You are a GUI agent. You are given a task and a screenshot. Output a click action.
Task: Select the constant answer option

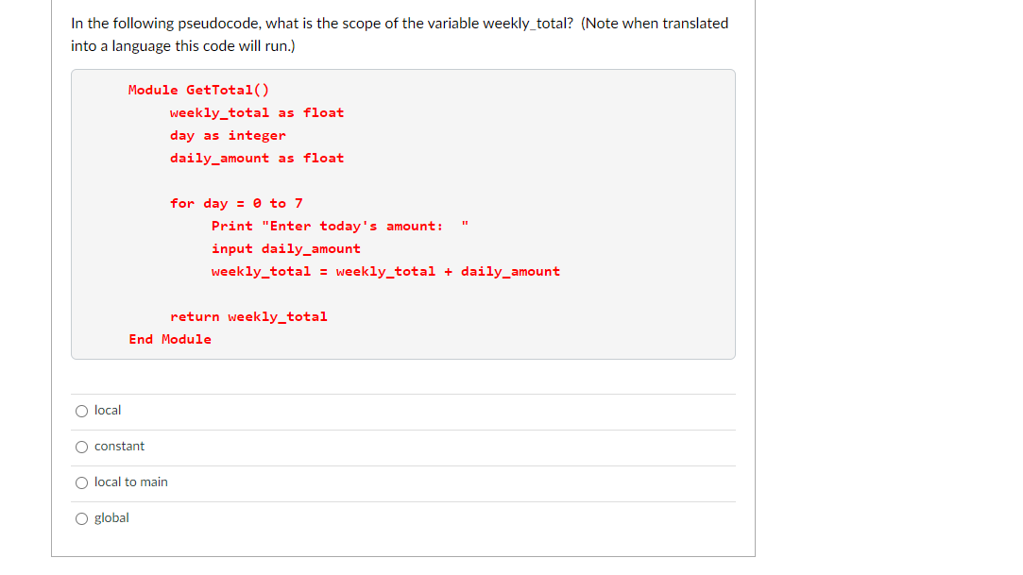tap(81, 447)
